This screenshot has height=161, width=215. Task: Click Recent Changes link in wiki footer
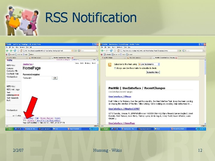point(47,118)
